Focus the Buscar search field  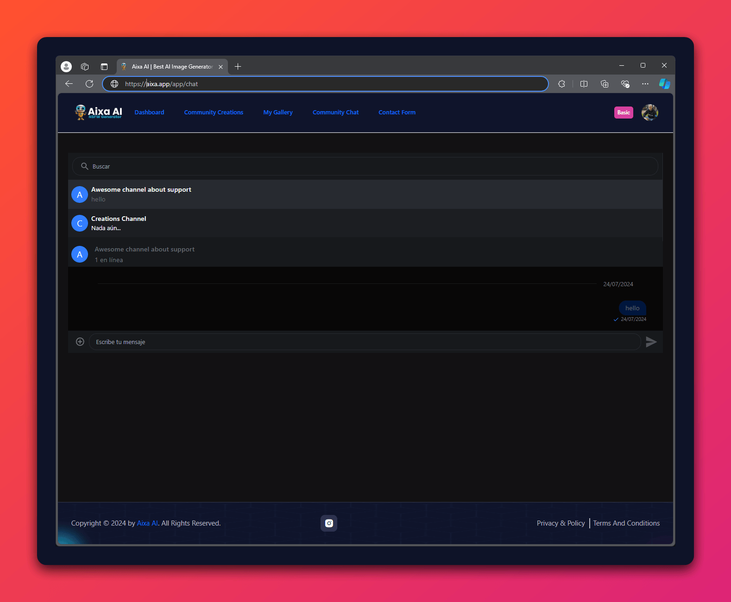point(365,166)
